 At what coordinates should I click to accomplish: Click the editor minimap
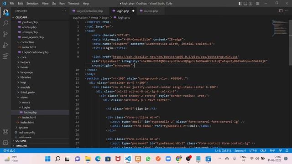click(279, 28)
